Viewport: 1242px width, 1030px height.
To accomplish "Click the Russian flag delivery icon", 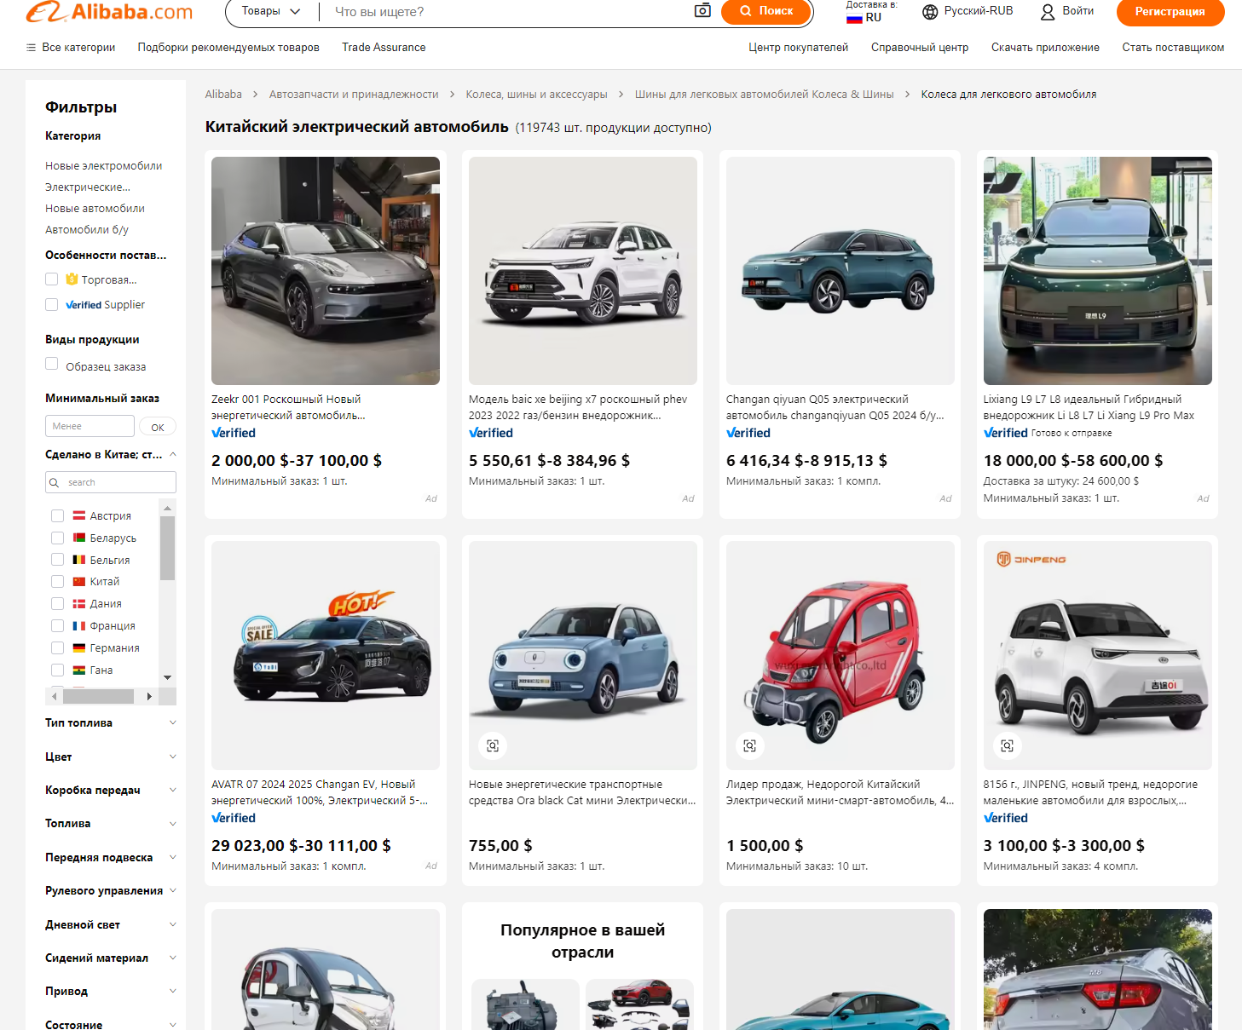I will click(854, 18).
